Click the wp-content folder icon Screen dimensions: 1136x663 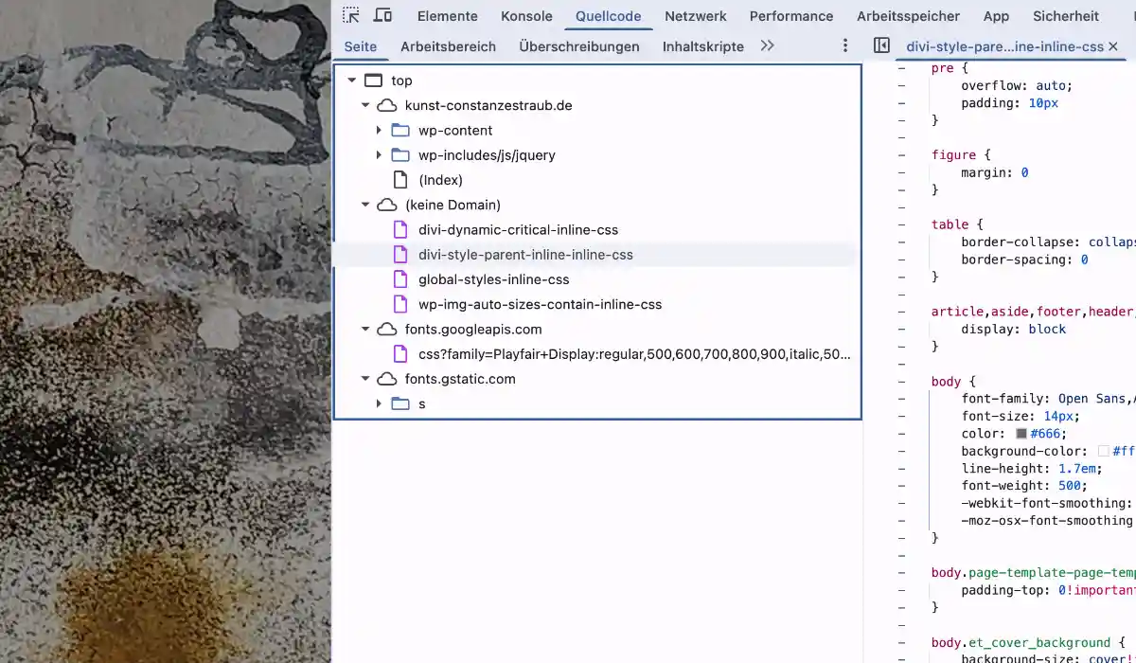[x=400, y=130]
